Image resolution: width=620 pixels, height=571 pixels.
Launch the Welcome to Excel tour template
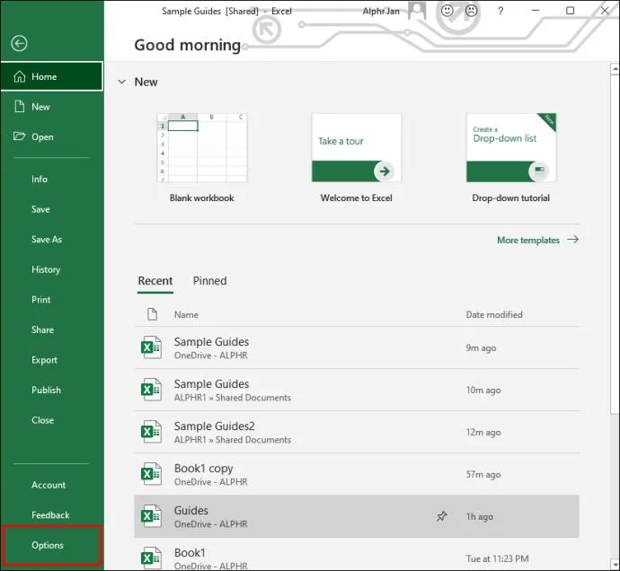point(357,148)
